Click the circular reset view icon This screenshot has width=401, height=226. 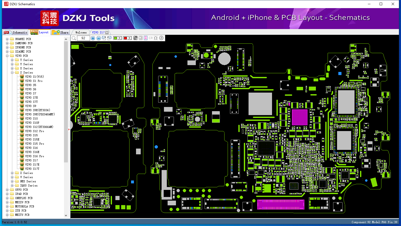point(161,38)
